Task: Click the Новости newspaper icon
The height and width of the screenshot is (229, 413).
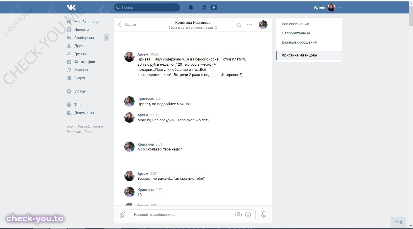Action: click(69, 30)
